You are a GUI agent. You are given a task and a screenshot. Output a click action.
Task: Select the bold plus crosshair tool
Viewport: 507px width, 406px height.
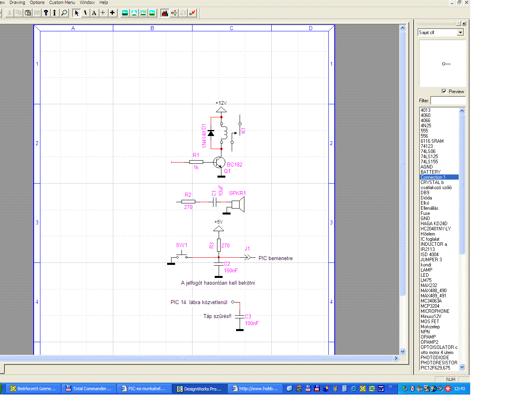click(x=112, y=13)
